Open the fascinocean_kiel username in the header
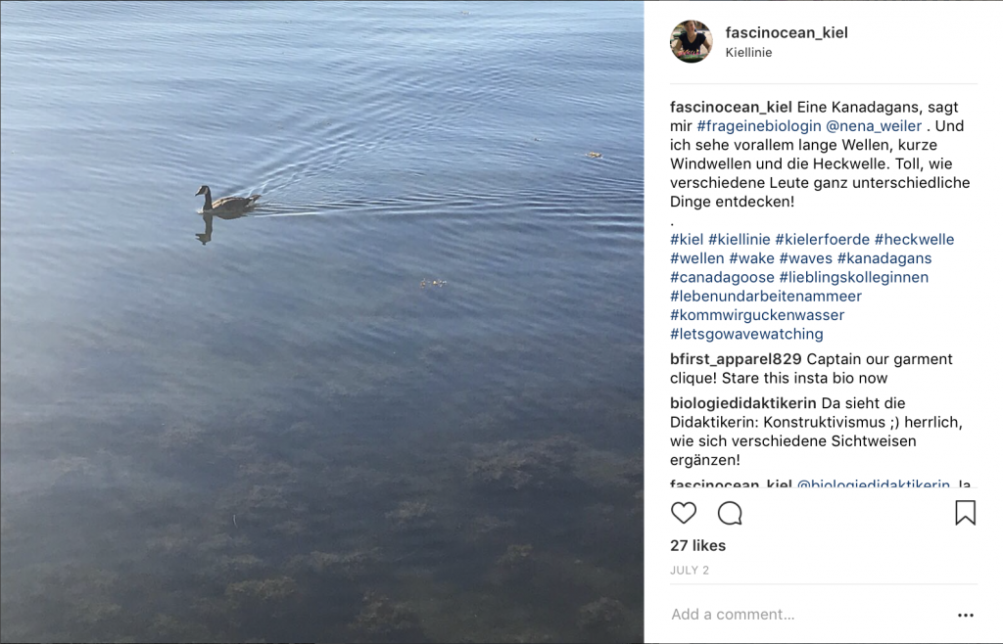This screenshot has width=1003, height=644. [x=787, y=32]
